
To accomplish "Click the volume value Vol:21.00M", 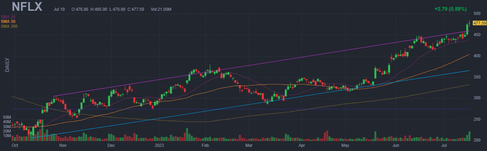I will (161, 9).
